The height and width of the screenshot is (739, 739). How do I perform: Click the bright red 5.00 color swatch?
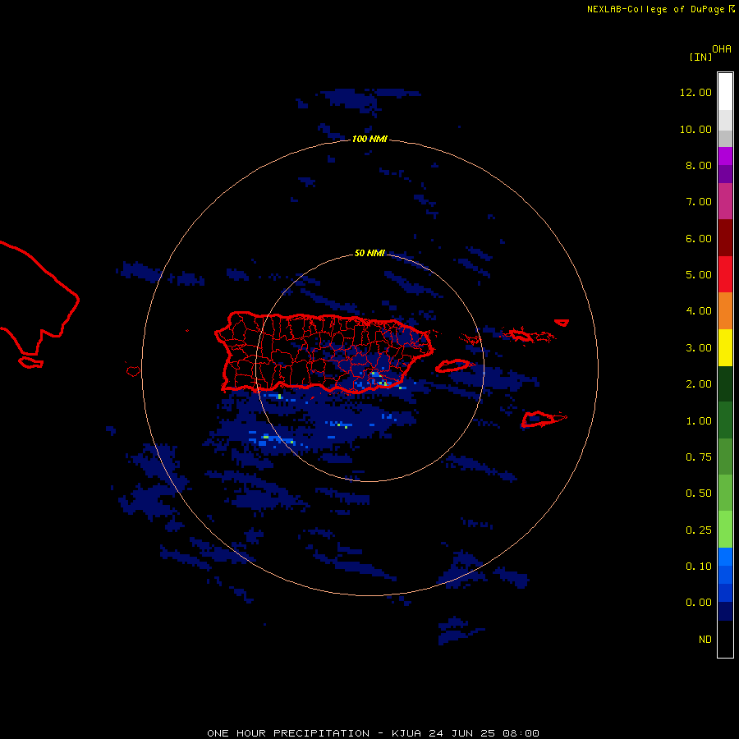(x=725, y=274)
